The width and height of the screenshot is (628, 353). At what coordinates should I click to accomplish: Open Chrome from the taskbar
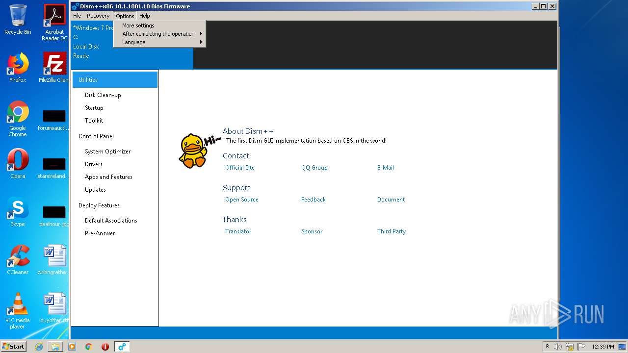tap(89, 347)
